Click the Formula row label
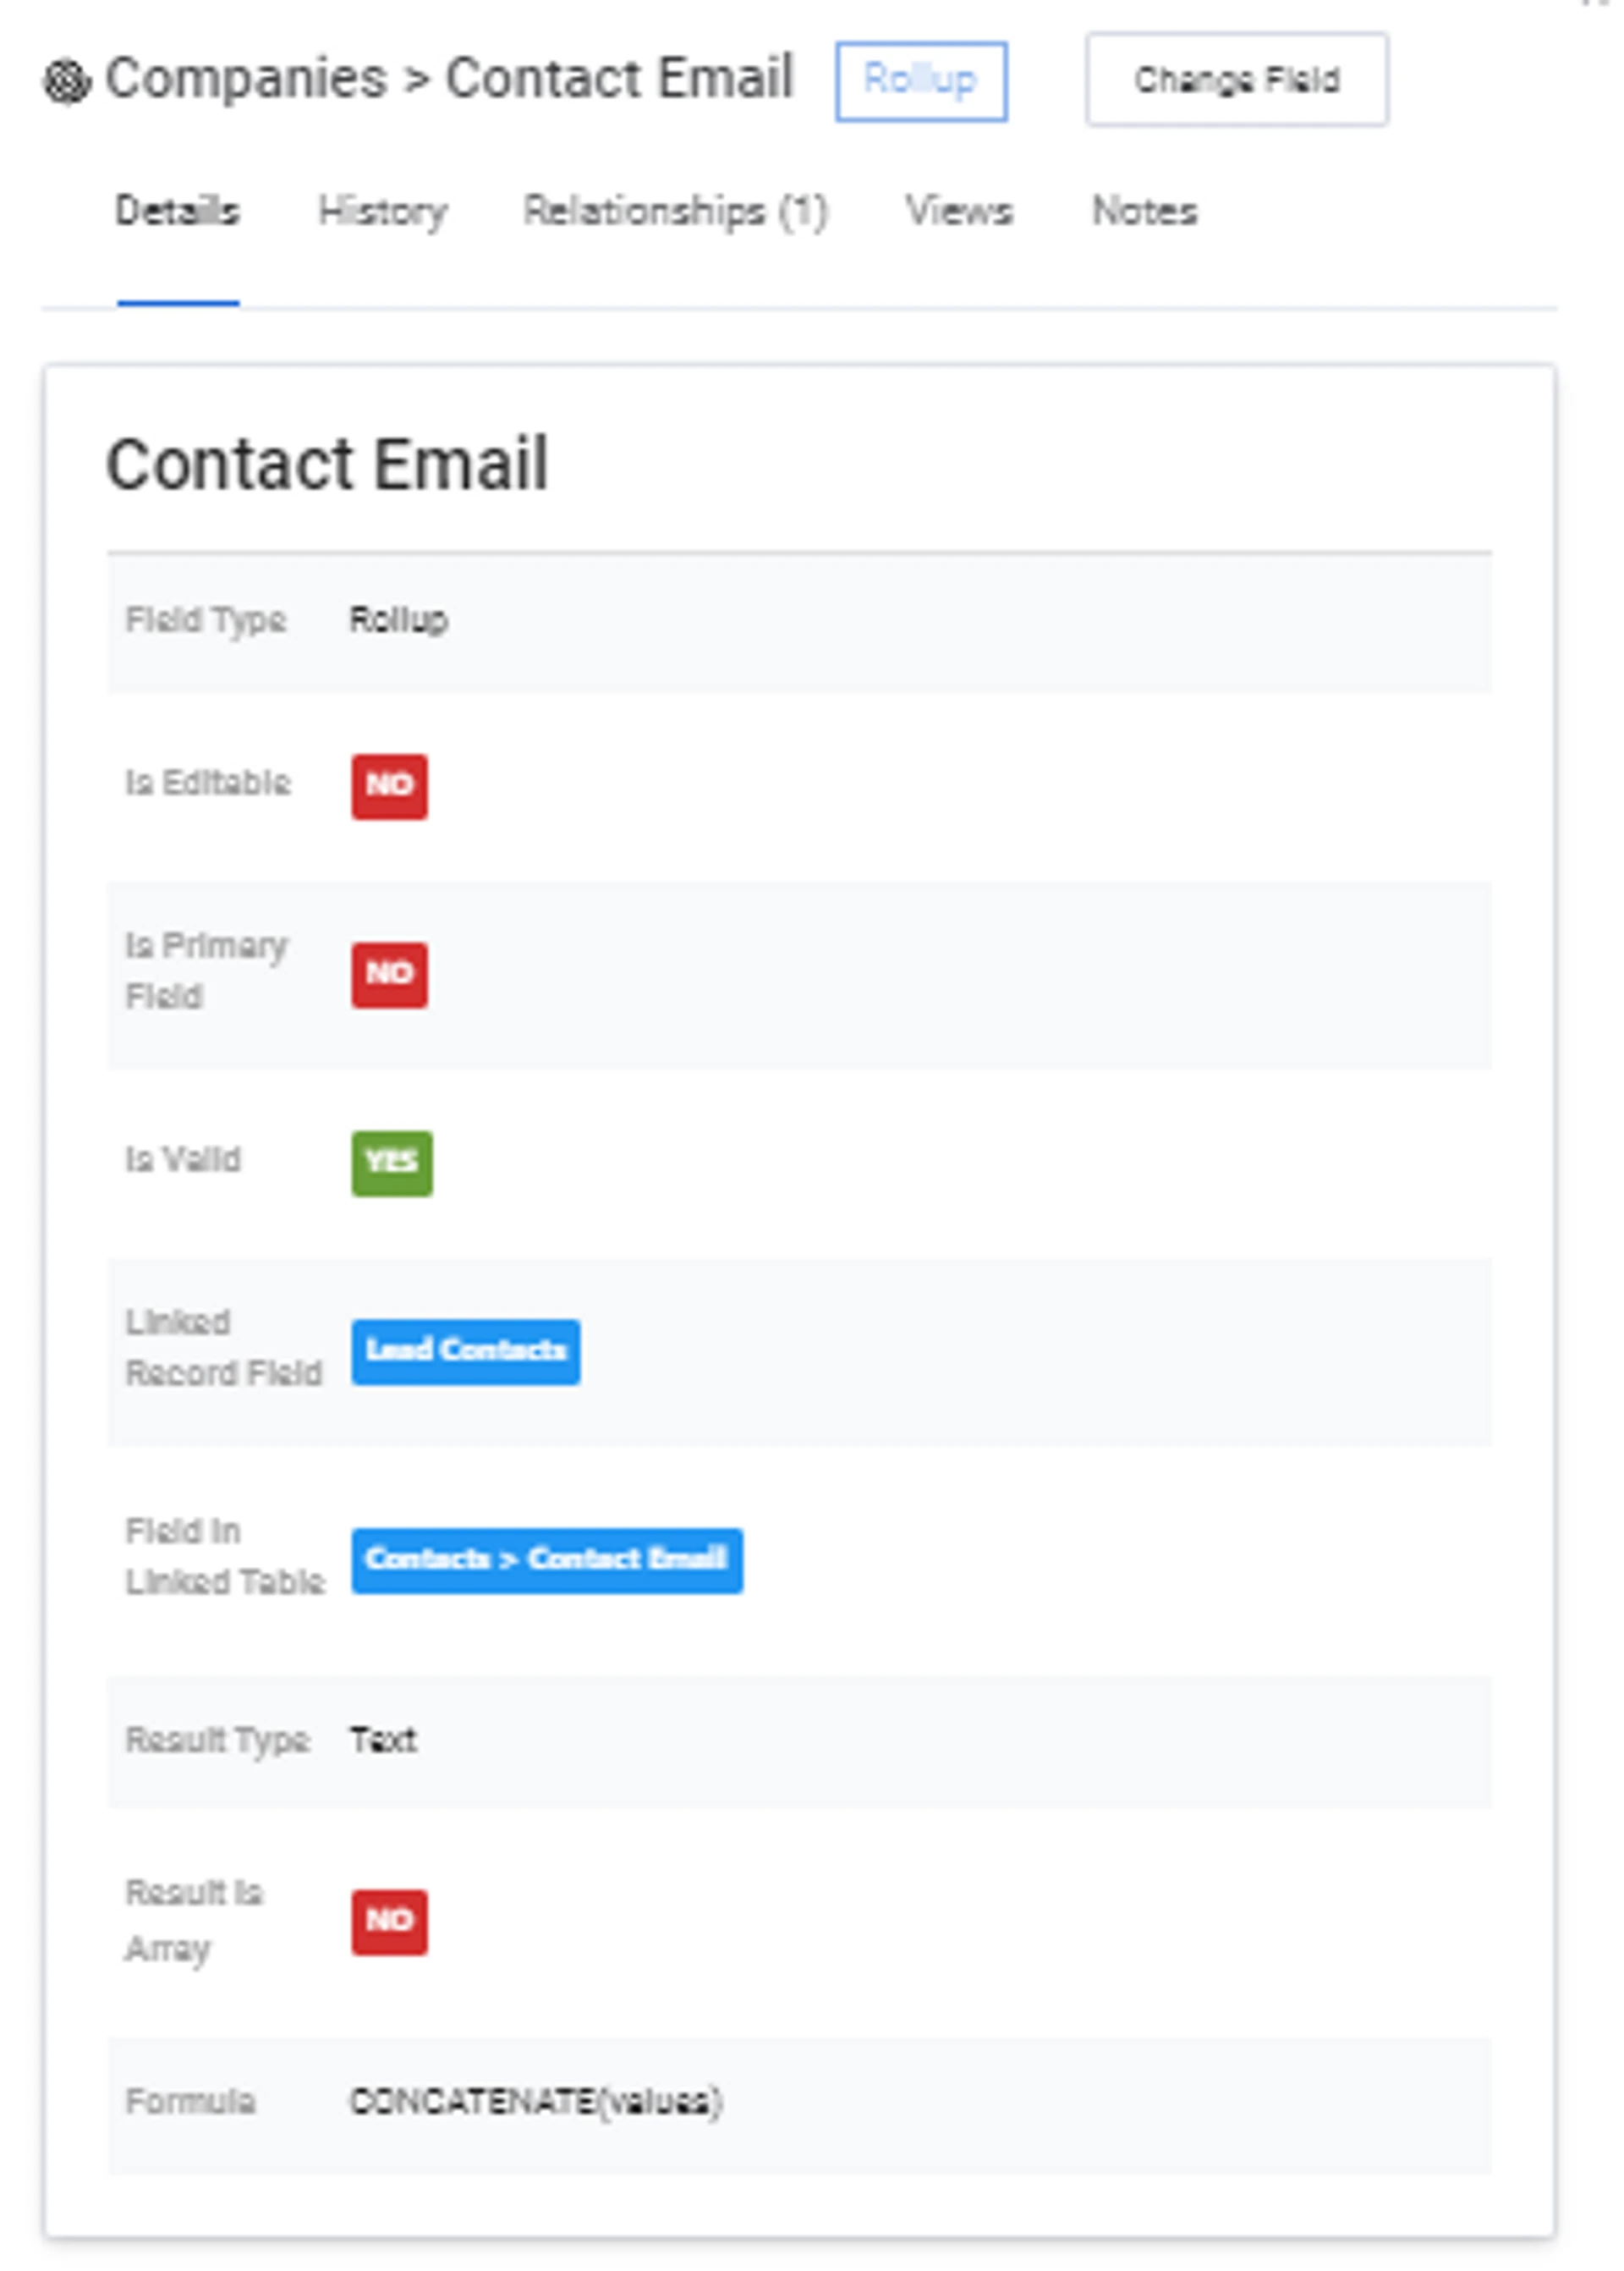Viewport: 1624px width, 2271px height. 190,2101
